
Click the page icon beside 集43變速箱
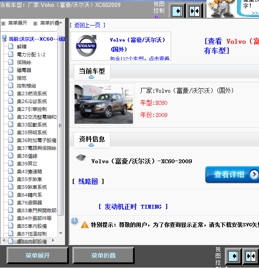(x=11, y=171)
